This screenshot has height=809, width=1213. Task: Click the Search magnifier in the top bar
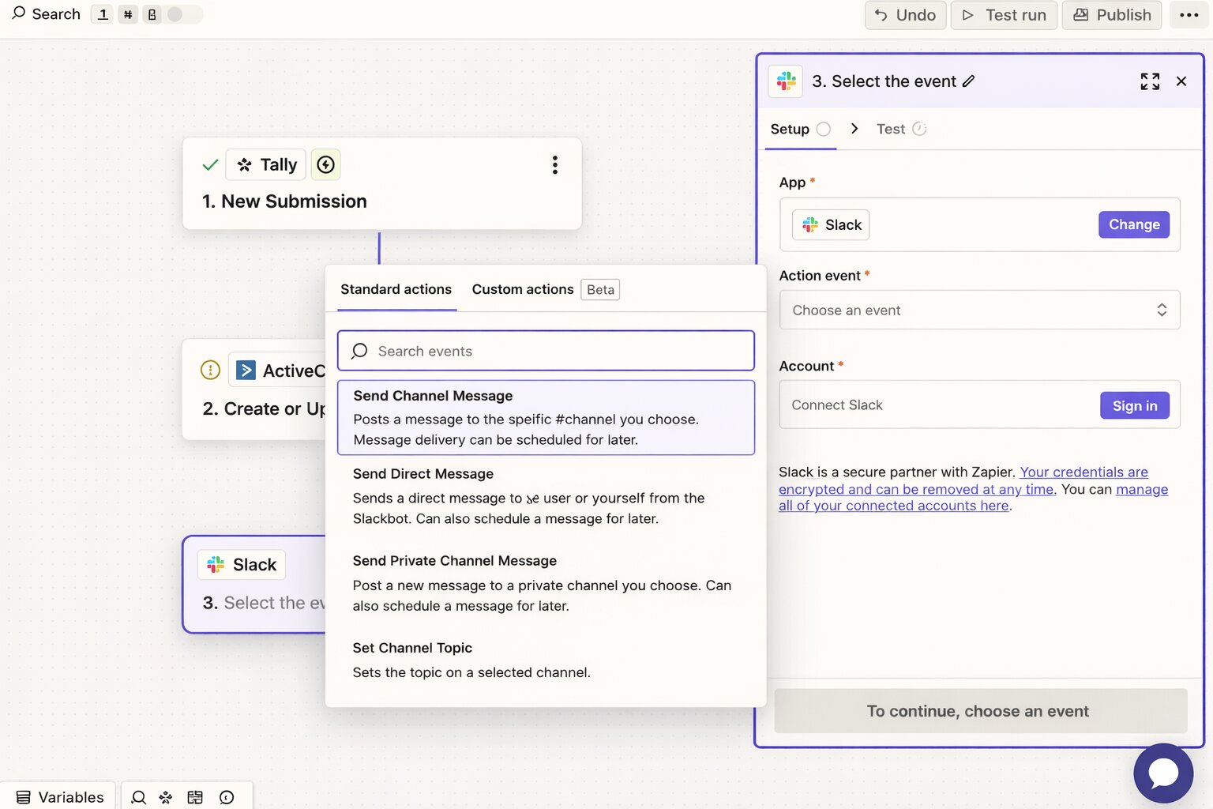click(x=19, y=13)
